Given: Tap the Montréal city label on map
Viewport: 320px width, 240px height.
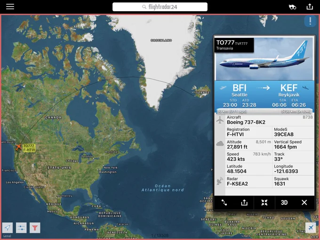Looking at the screenshot, I should [x=112, y=152].
